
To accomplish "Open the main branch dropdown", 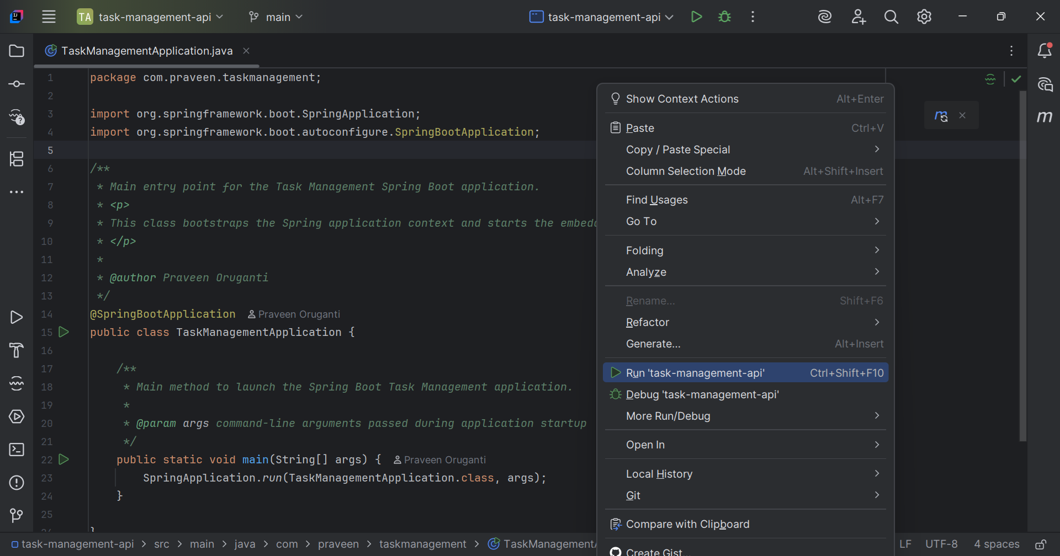I will point(275,17).
